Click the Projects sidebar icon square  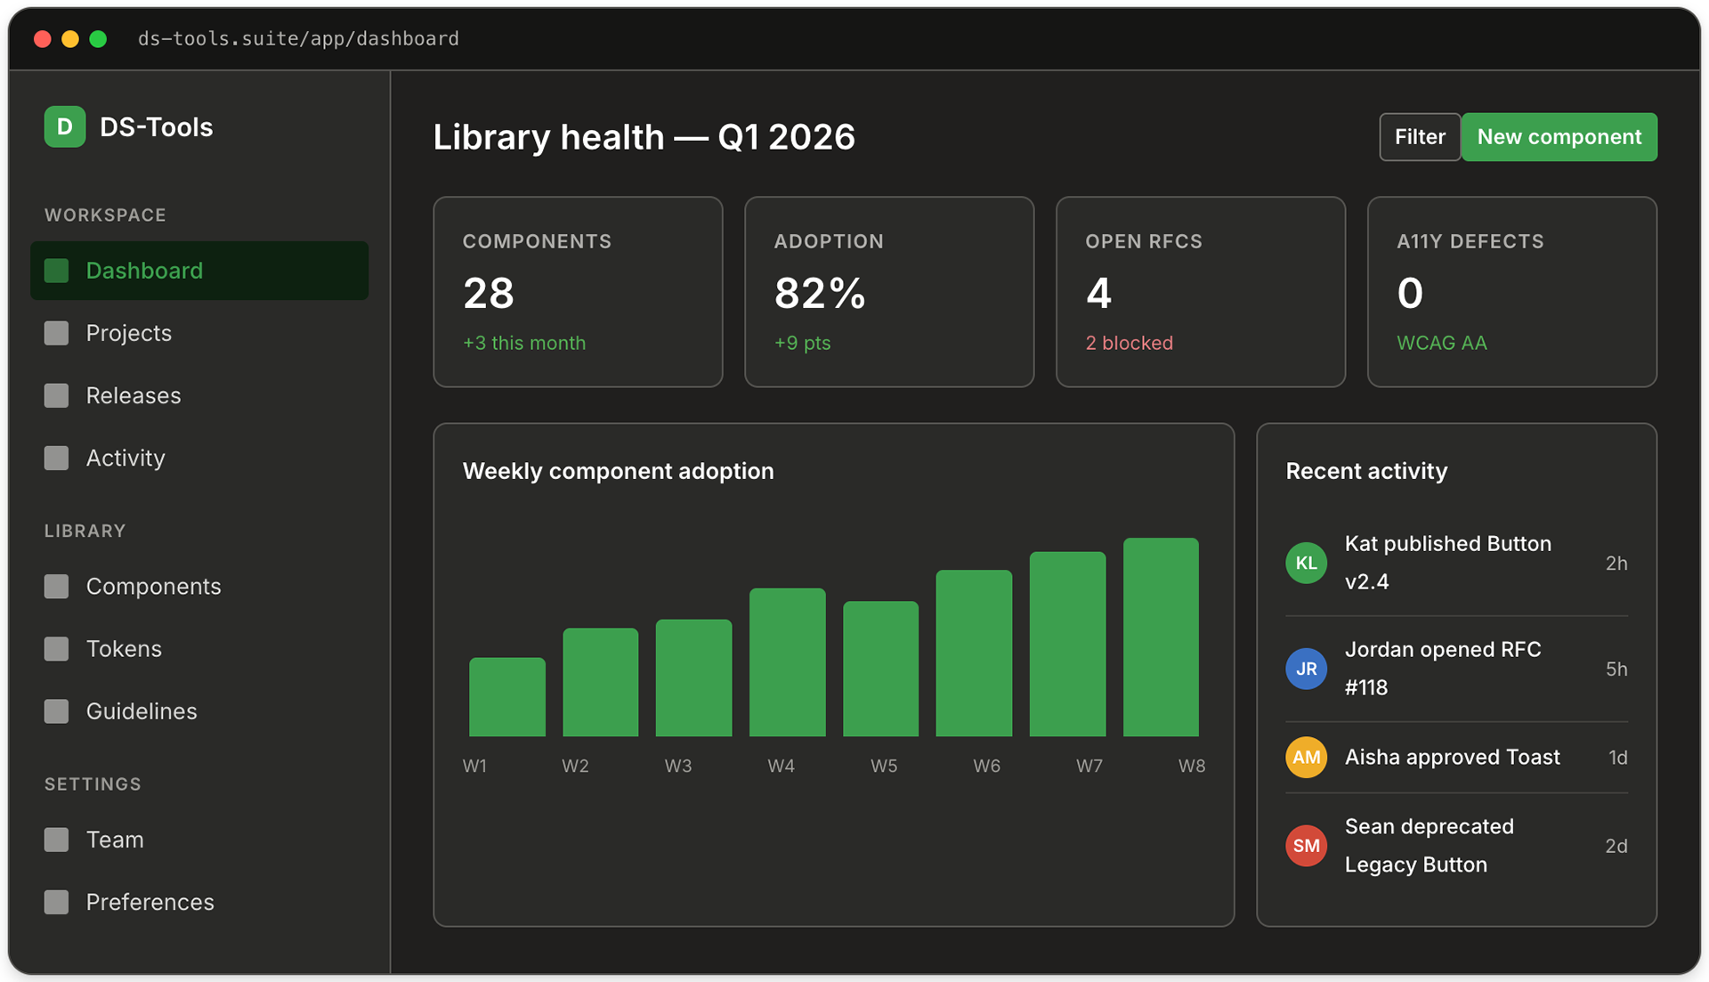coord(56,333)
